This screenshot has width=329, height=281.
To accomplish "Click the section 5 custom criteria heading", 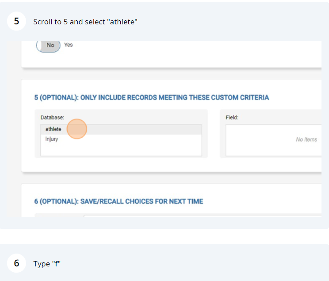I will tap(151, 97).
